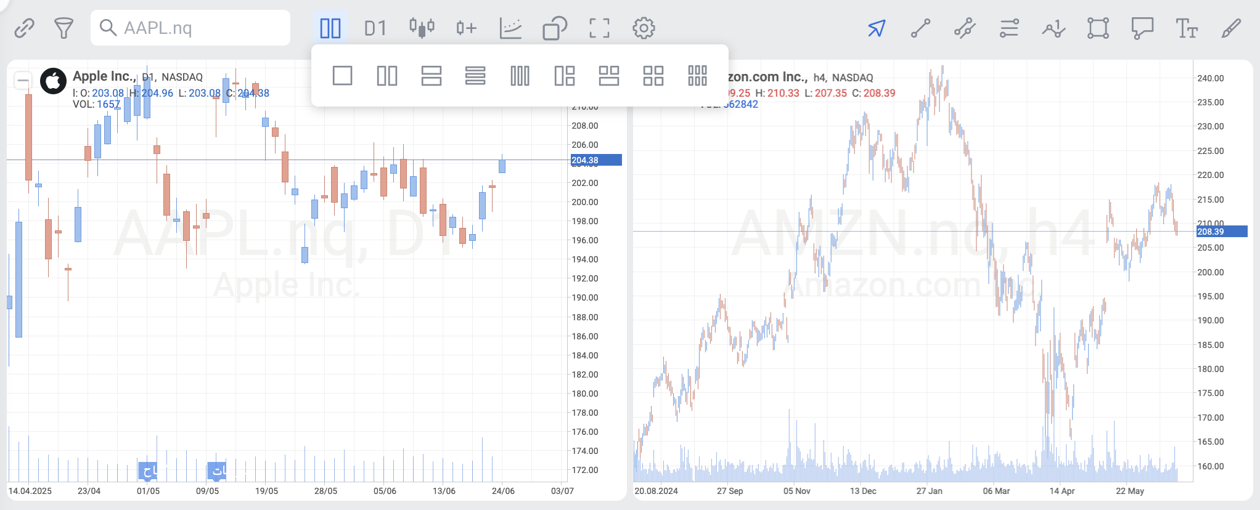Open chart settings gear

pos(644,28)
